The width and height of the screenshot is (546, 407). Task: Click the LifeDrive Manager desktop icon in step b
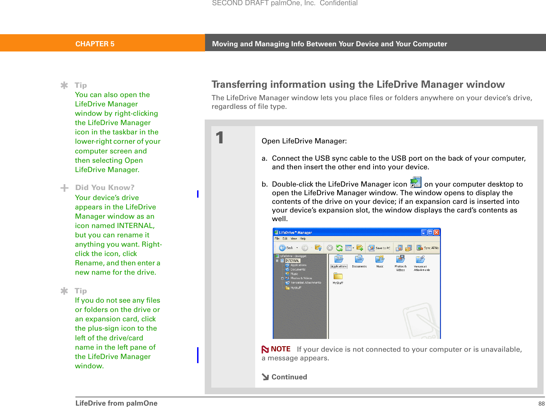[x=416, y=182]
